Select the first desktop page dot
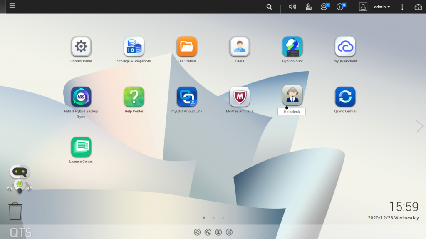 click(x=204, y=217)
